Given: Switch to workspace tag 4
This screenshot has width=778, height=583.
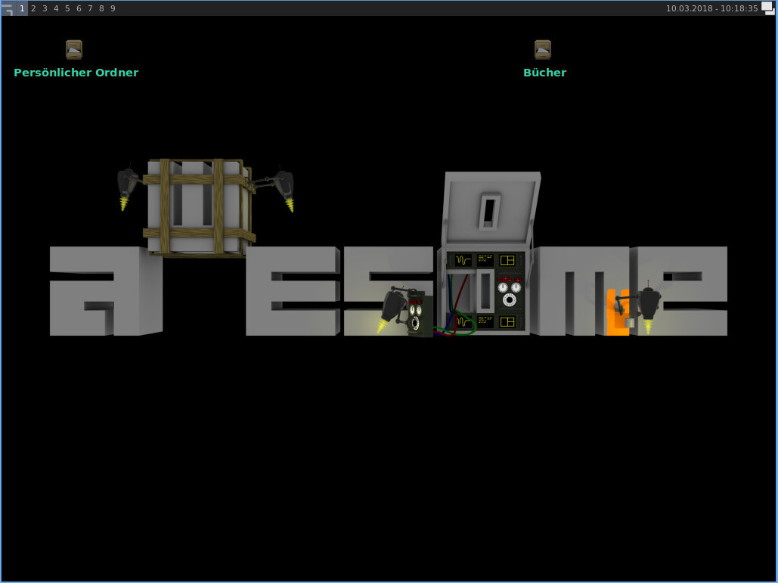Looking at the screenshot, I should coord(56,8).
